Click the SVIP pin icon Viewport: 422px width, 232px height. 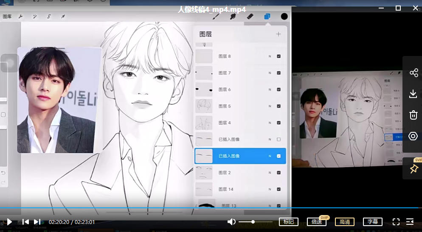tap(414, 169)
